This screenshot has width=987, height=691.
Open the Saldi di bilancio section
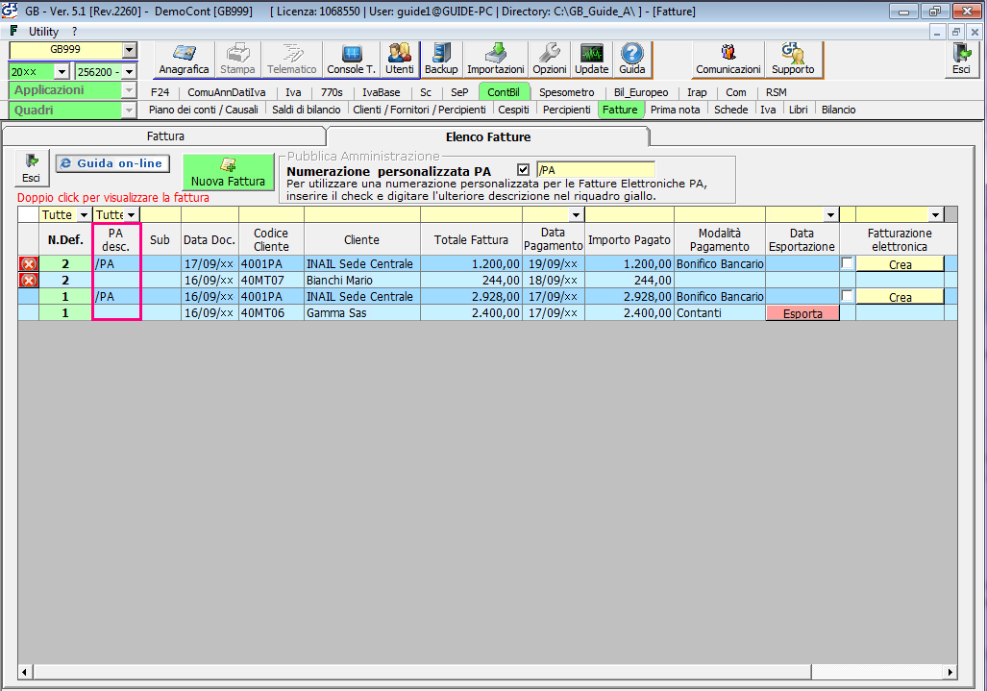click(x=306, y=110)
